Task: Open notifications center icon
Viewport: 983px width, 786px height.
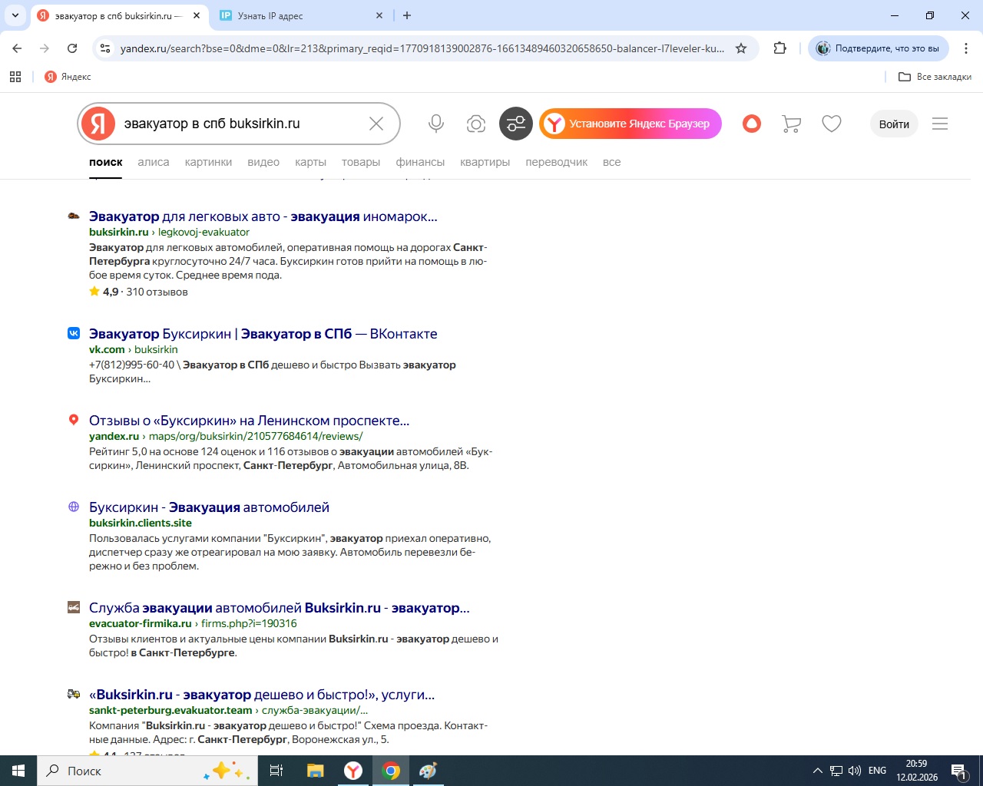Action: (958, 771)
